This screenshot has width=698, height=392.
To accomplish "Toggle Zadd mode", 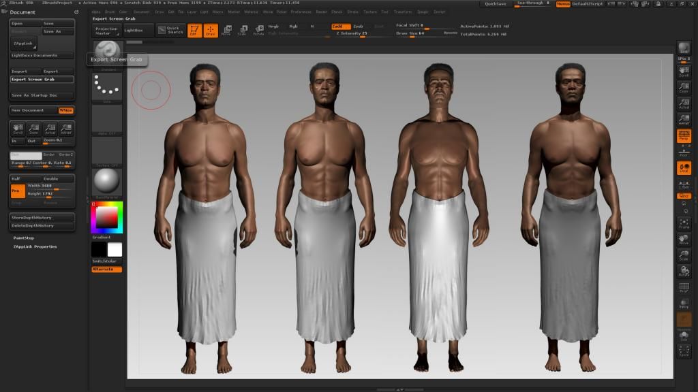I will (341, 27).
